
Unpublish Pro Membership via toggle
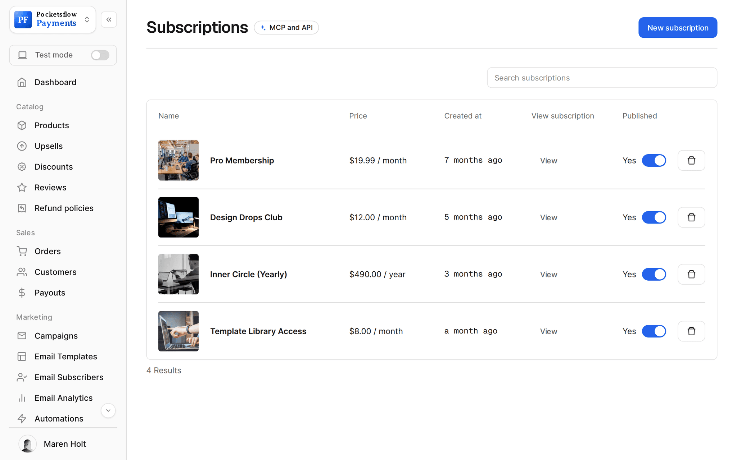(654, 160)
